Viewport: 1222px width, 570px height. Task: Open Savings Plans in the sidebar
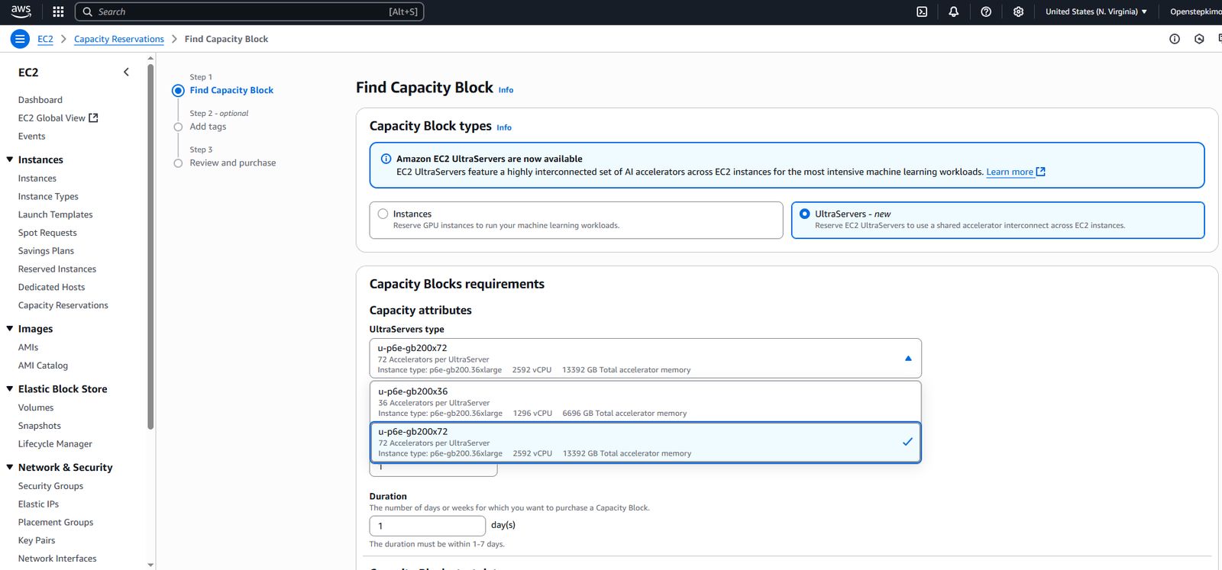point(46,251)
